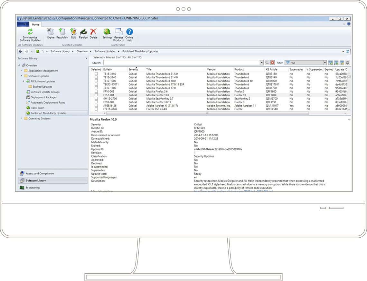The image size is (367, 281).
Task: Check the box for bulletin FF10-003
Action: [x=96, y=91]
